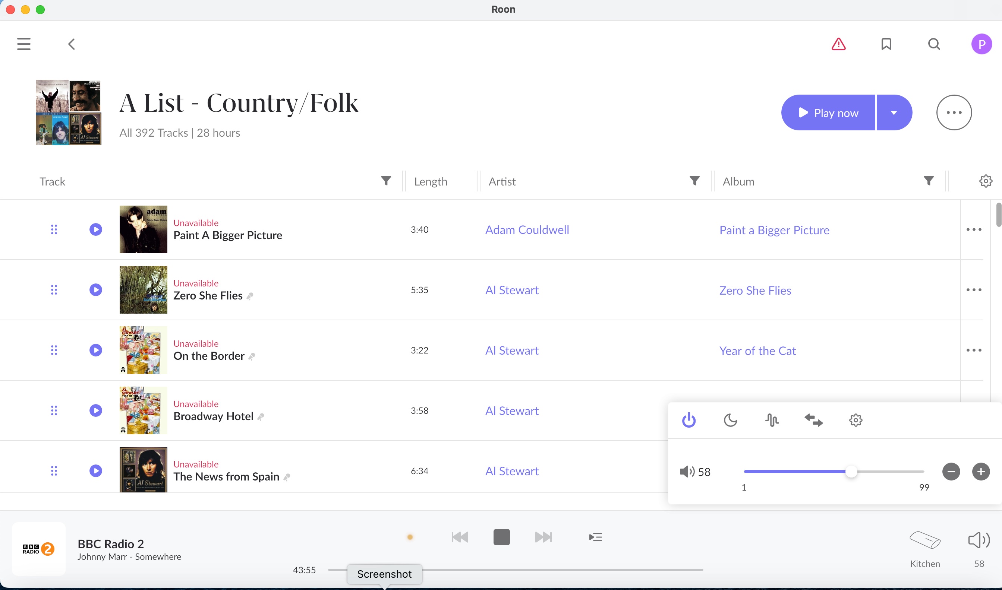Open the bookmarks icon
Screen dimensions: 1002x590
click(x=886, y=44)
